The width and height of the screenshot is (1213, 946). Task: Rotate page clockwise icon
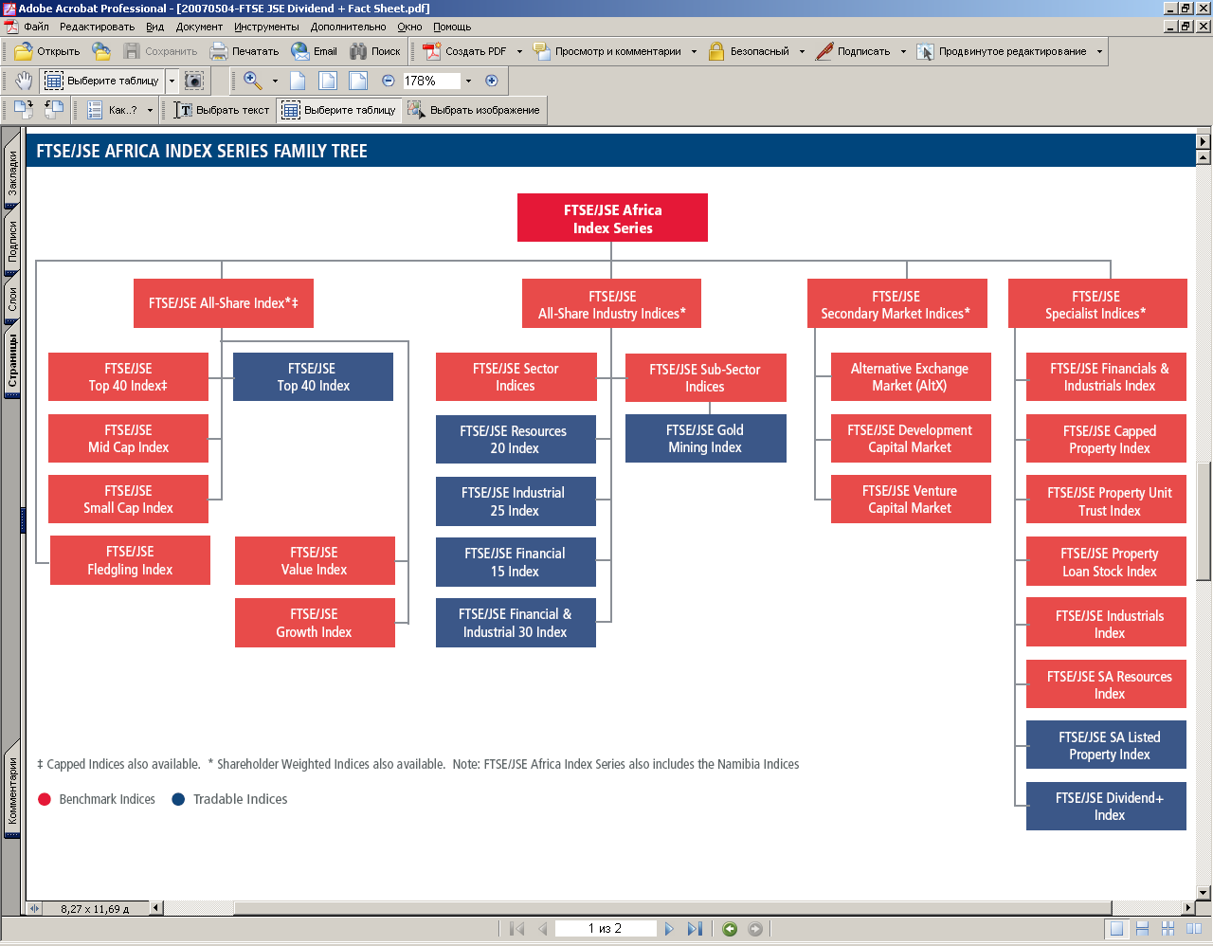[24, 110]
